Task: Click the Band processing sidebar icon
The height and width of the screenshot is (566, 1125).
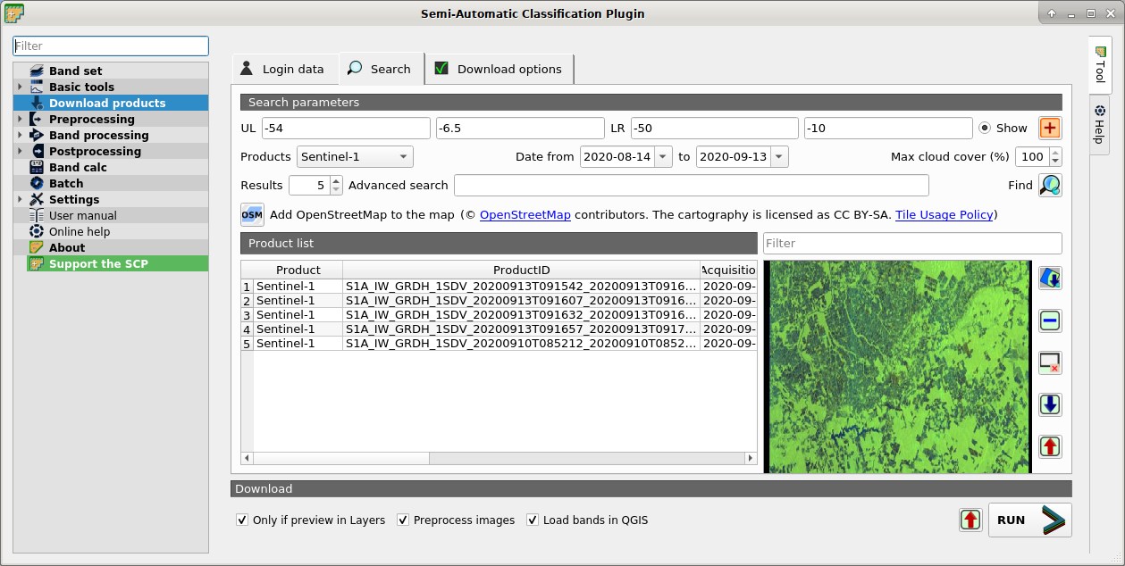Action: 37,135
